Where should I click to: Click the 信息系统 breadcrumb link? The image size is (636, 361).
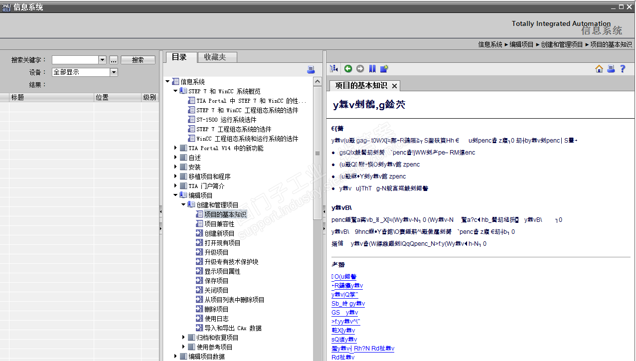point(490,44)
